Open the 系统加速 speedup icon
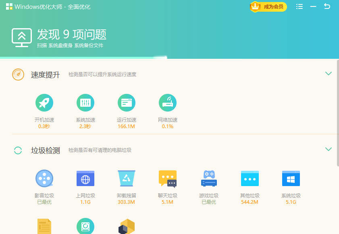339x234 pixels. pos(85,102)
